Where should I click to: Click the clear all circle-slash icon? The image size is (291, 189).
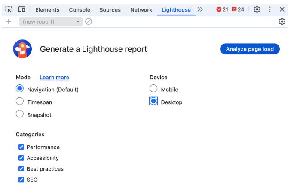[89, 22]
